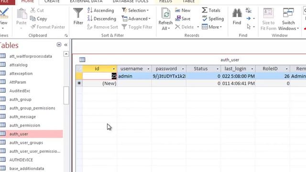The width and height of the screenshot is (306, 172).
Task: Switch to EXTERNAL DATA tab
Action: [x=86, y=1]
